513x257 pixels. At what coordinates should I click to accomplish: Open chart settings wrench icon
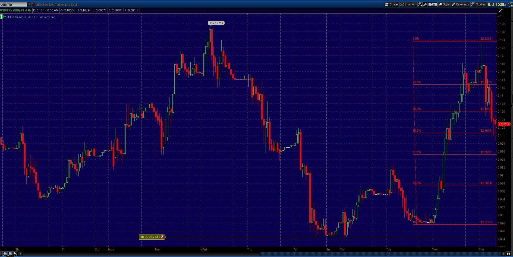click(425, 4)
